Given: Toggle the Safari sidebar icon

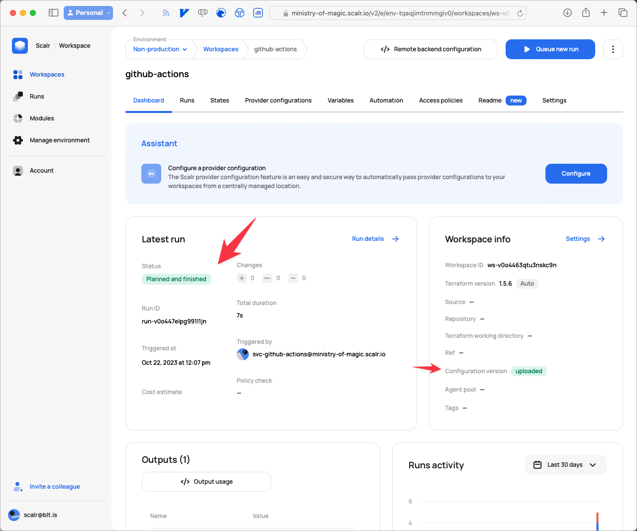Looking at the screenshot, I should (x=53, y=13).
